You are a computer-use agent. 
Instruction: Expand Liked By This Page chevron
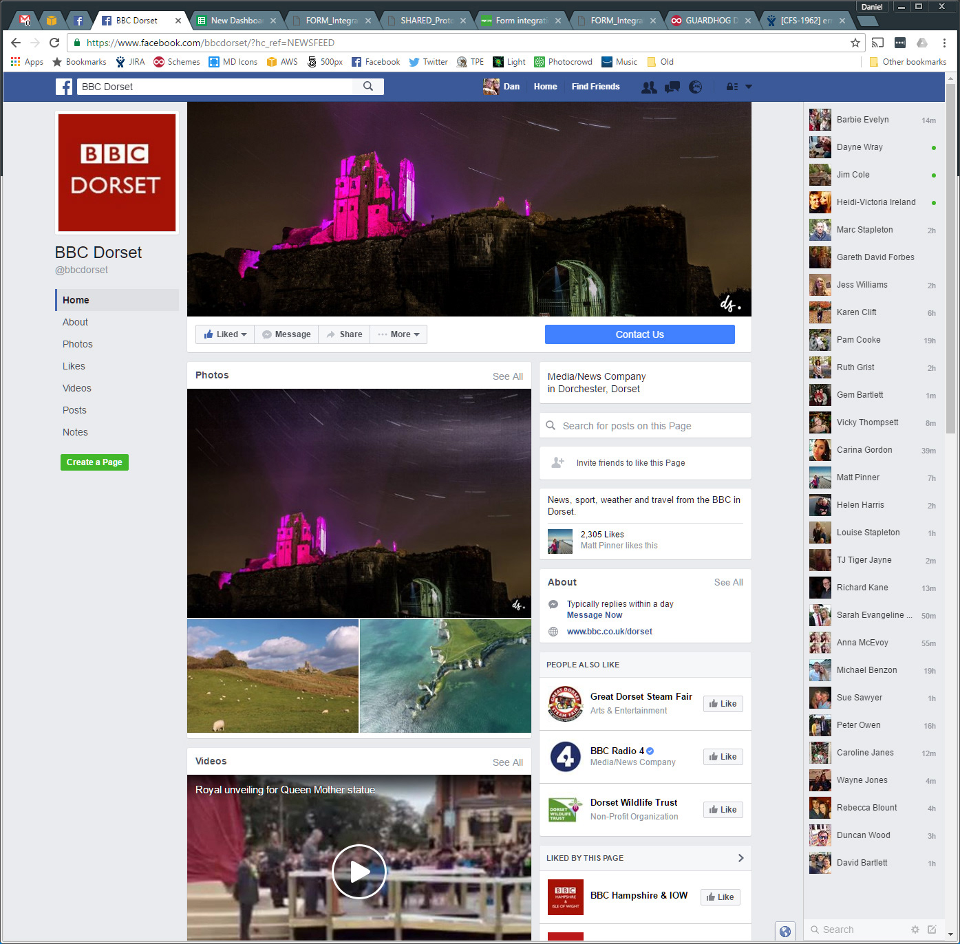point(740,858)
